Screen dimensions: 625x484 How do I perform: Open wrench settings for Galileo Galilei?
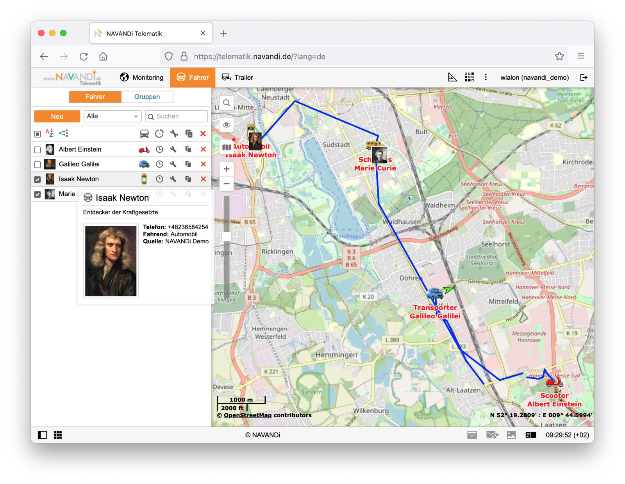173,164
